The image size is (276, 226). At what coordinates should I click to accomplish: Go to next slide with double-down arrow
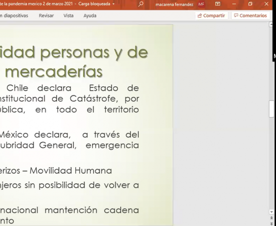pyautogui.click(x=271, y=223)
